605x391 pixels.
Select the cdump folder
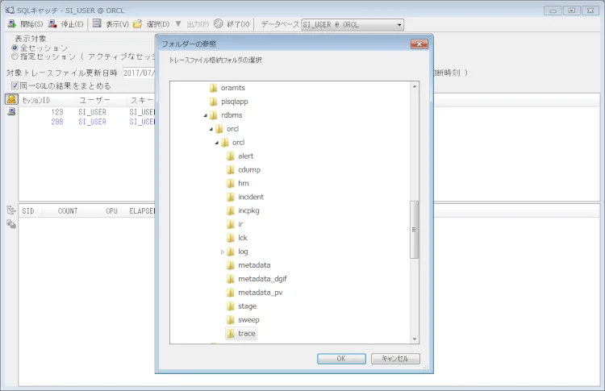coord(249,170)
